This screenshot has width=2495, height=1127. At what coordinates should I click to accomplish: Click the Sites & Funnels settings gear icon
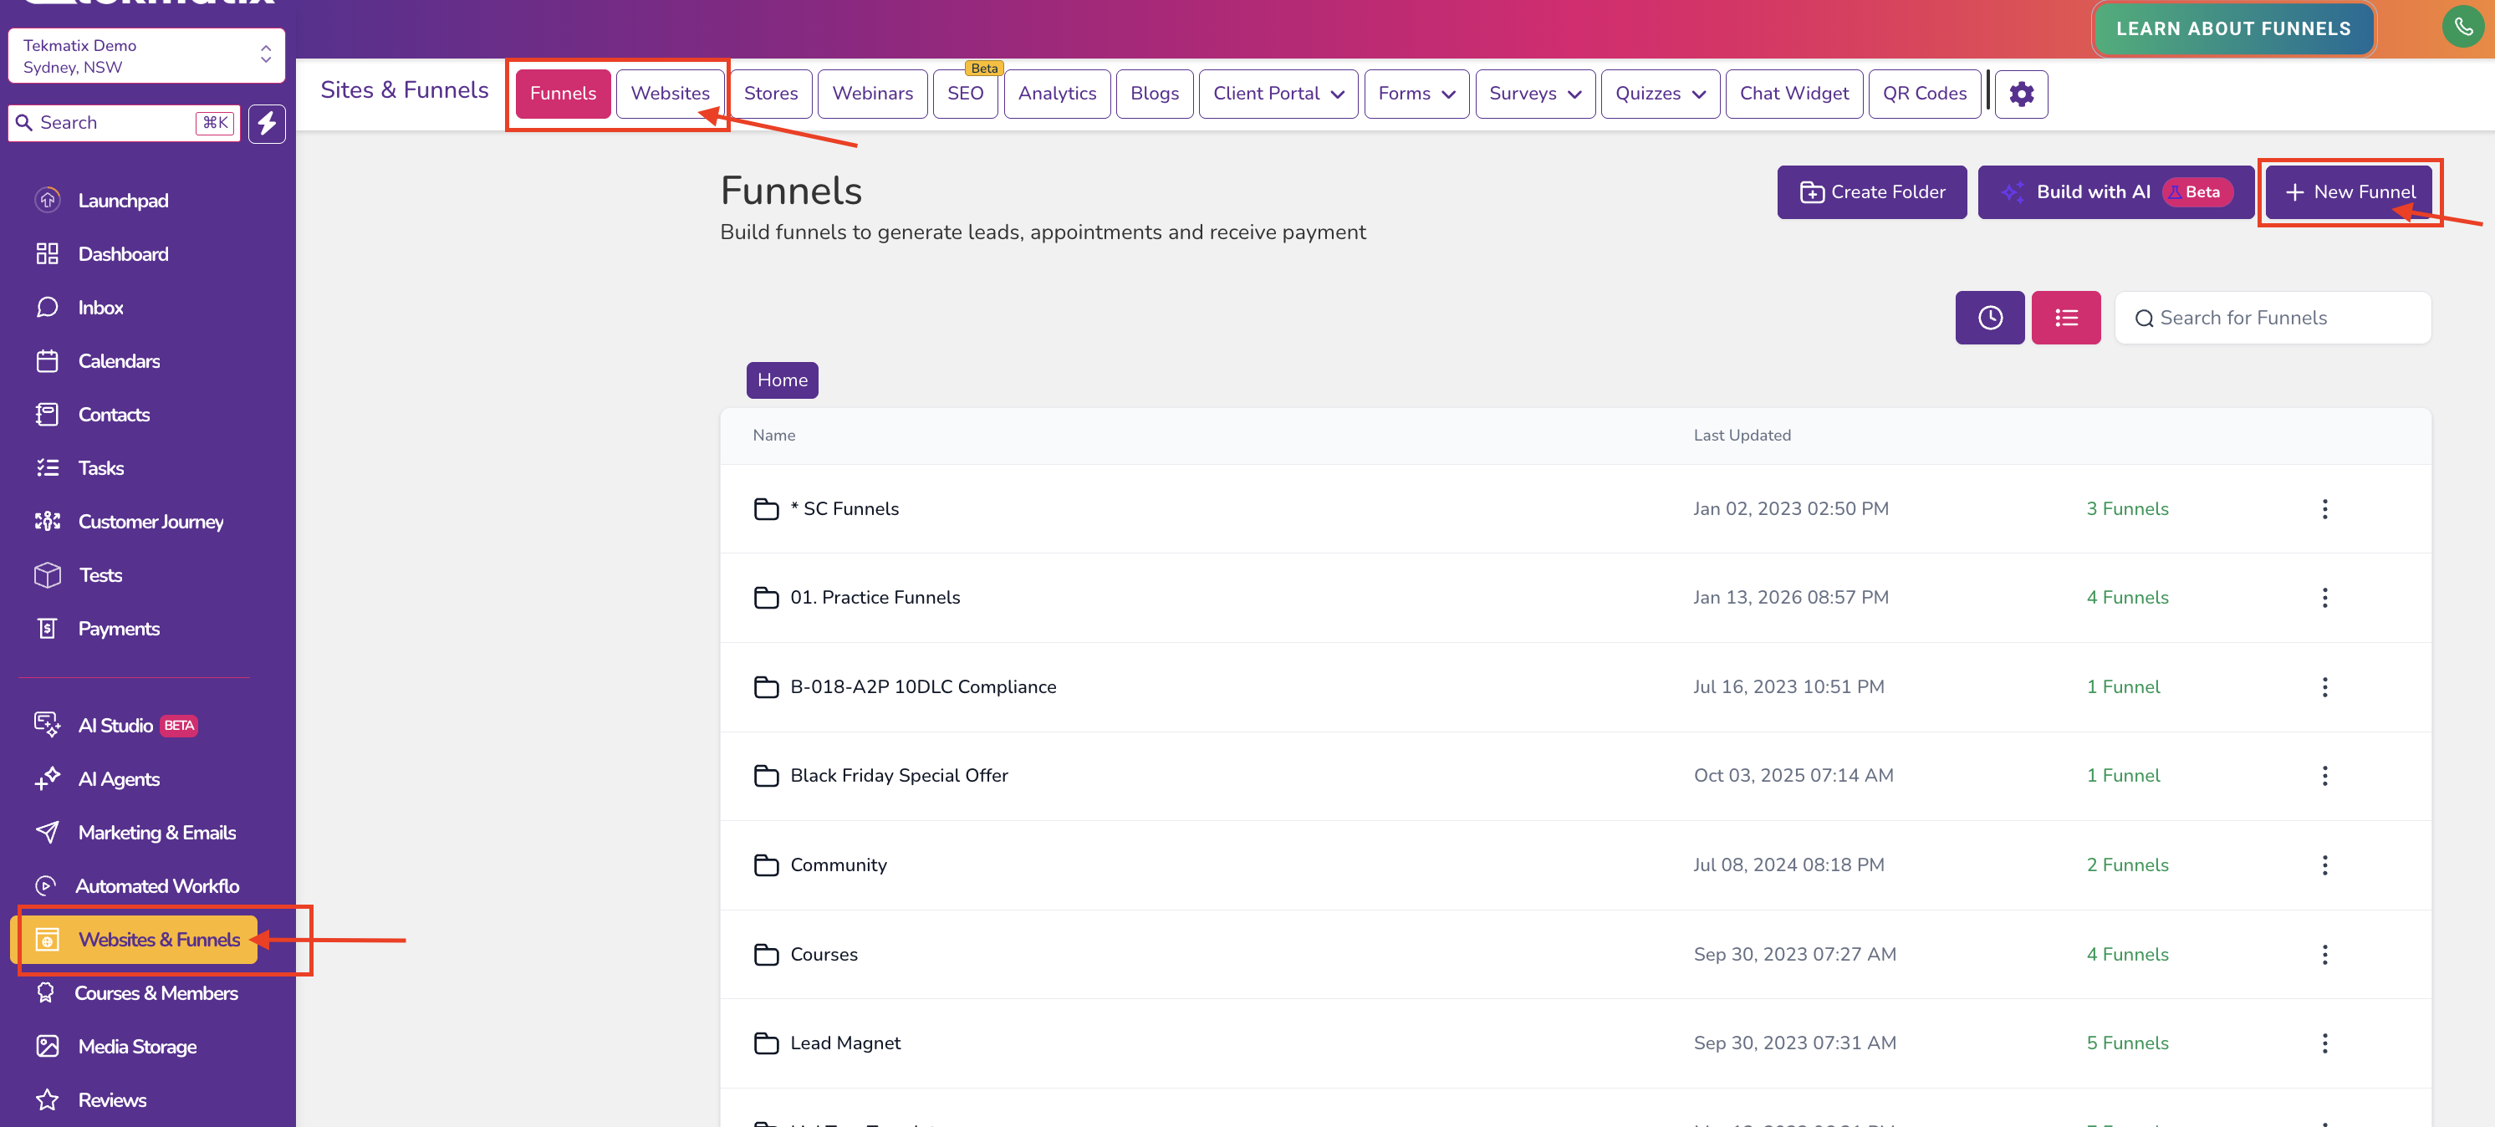(x=2022, y=93)
